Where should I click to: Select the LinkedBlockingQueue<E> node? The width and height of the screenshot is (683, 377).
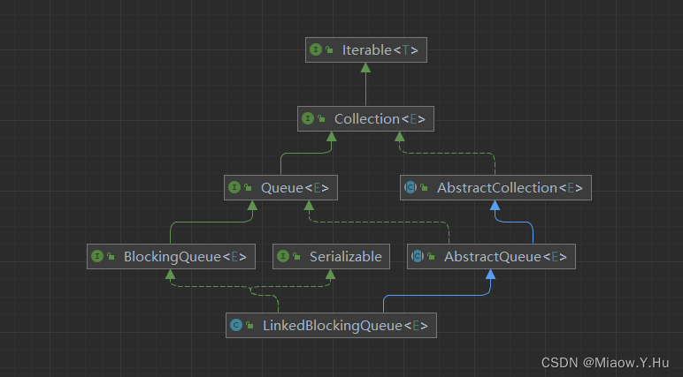331,325
